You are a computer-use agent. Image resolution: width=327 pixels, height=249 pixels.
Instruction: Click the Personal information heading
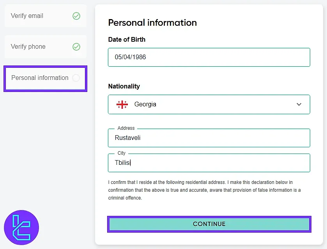tap(152, 23)
